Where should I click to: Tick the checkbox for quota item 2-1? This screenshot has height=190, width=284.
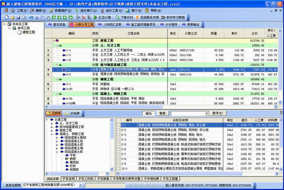[x=118, y=125]
